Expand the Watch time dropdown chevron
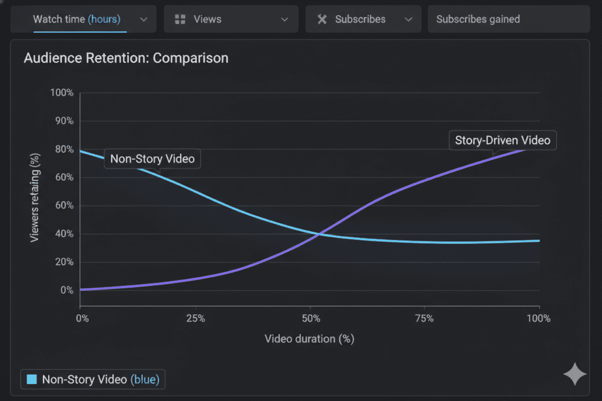Screen dimensions: 602x401 [144, 19]
